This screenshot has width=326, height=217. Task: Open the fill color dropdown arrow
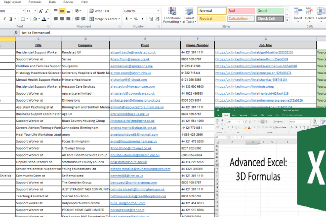coord(39,19)
